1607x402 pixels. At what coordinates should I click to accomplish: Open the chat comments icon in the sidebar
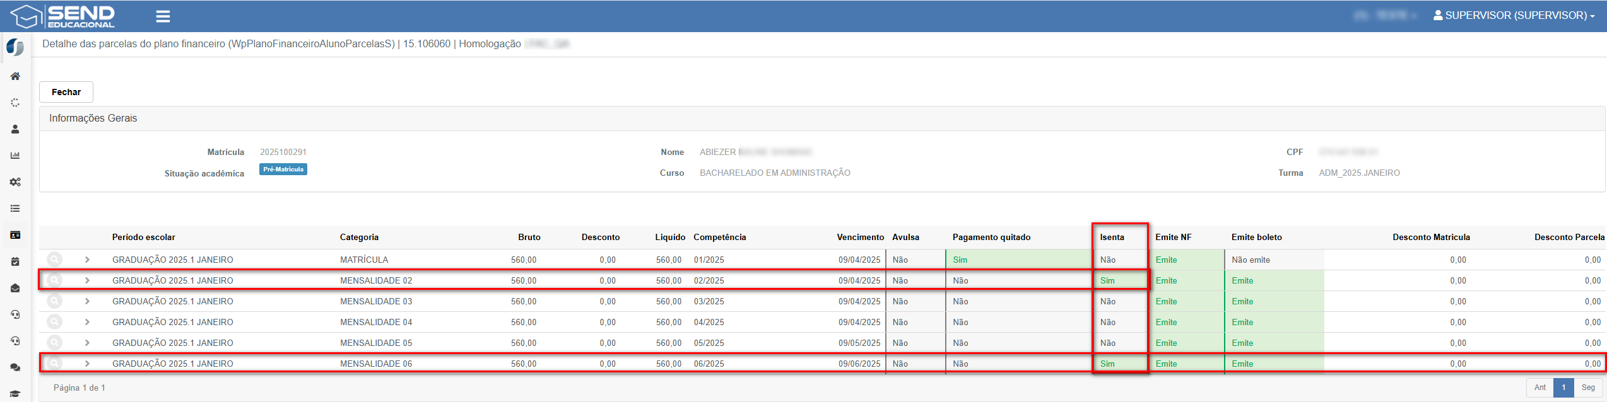pos(15,367)
